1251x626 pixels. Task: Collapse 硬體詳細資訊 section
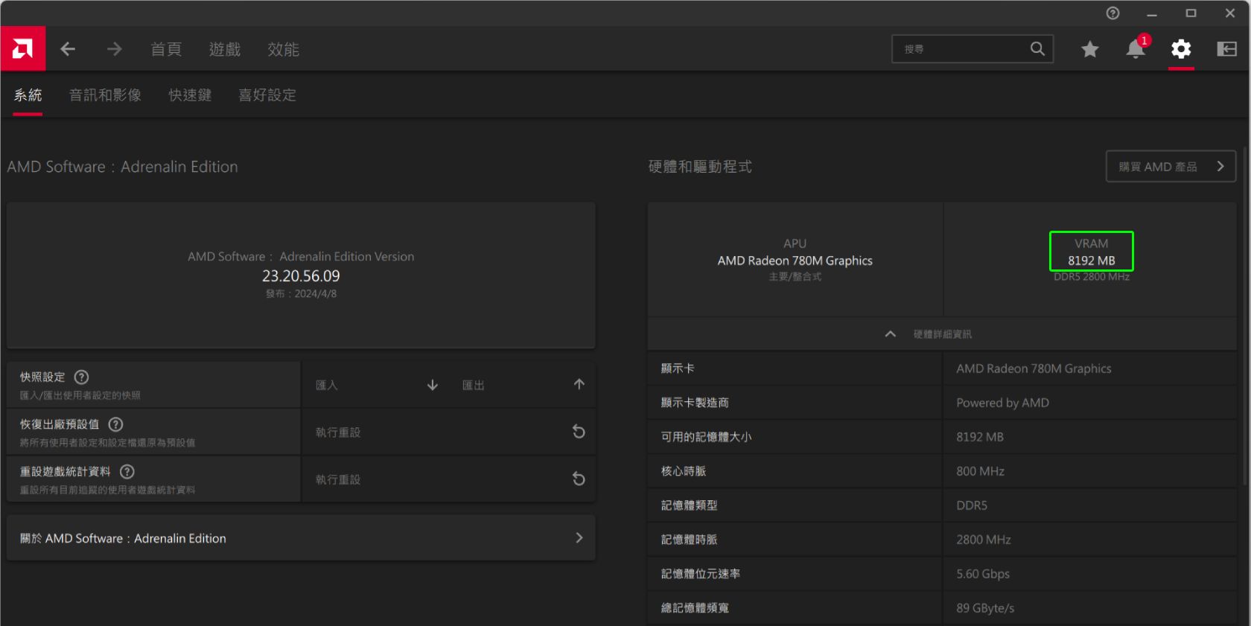point(942,333)
